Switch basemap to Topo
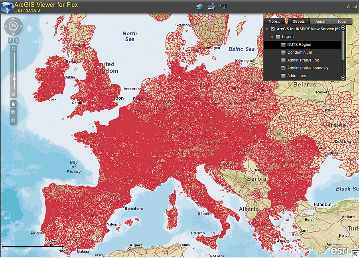 pos(341,21)
